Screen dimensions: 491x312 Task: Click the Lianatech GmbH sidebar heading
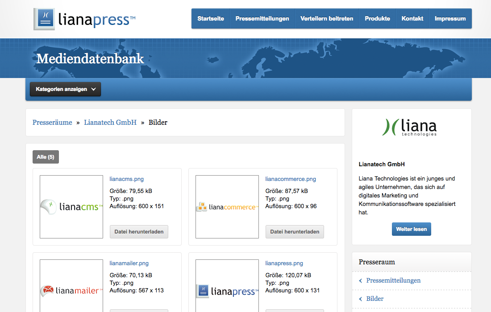click(x=382, y=164)
